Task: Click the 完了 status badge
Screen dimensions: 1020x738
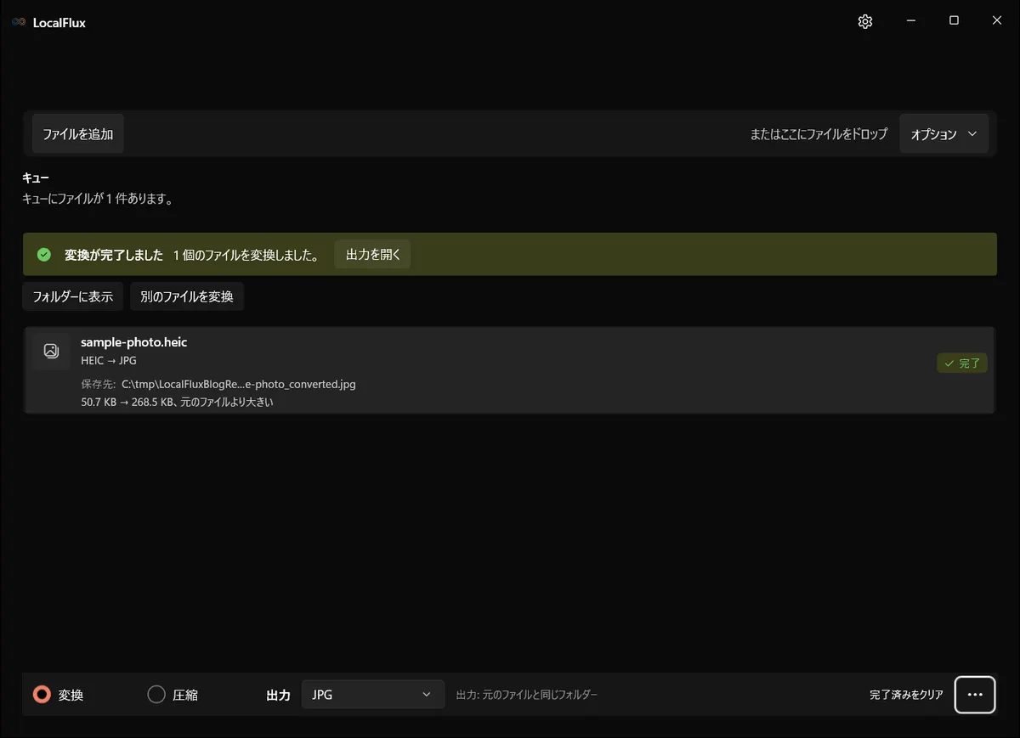Action: 962,363
